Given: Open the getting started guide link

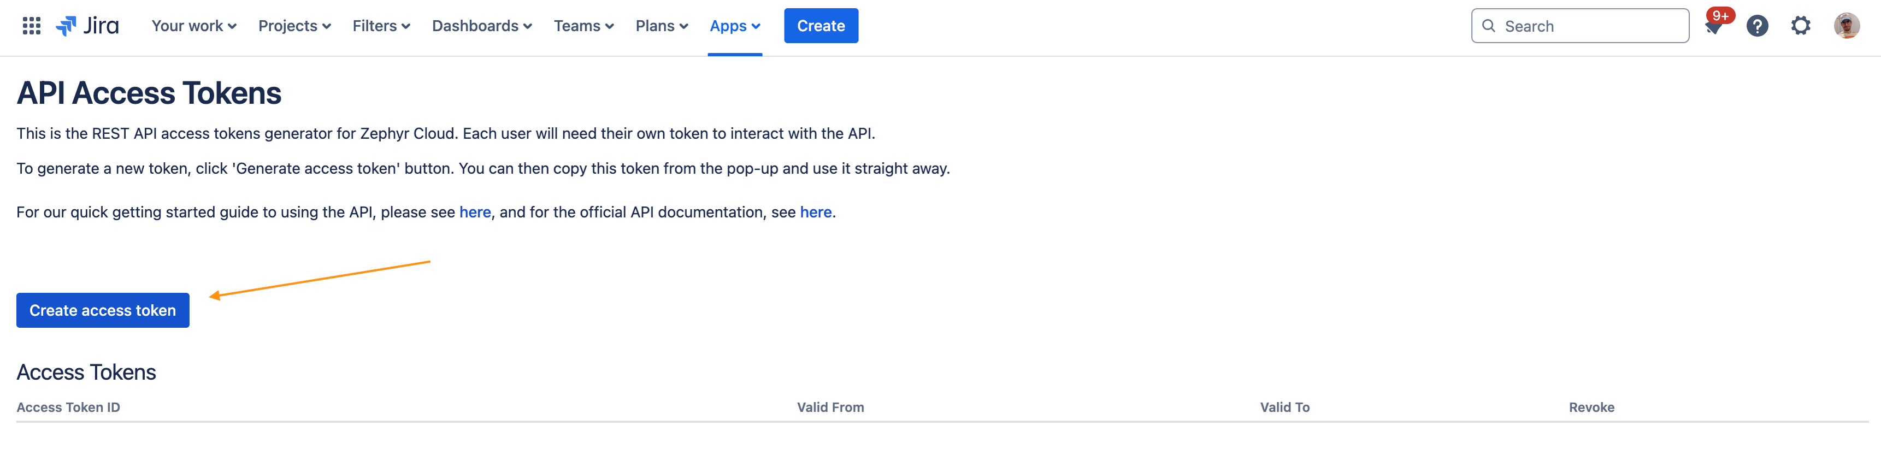Looking at the screenshot, I should (475, 213).
